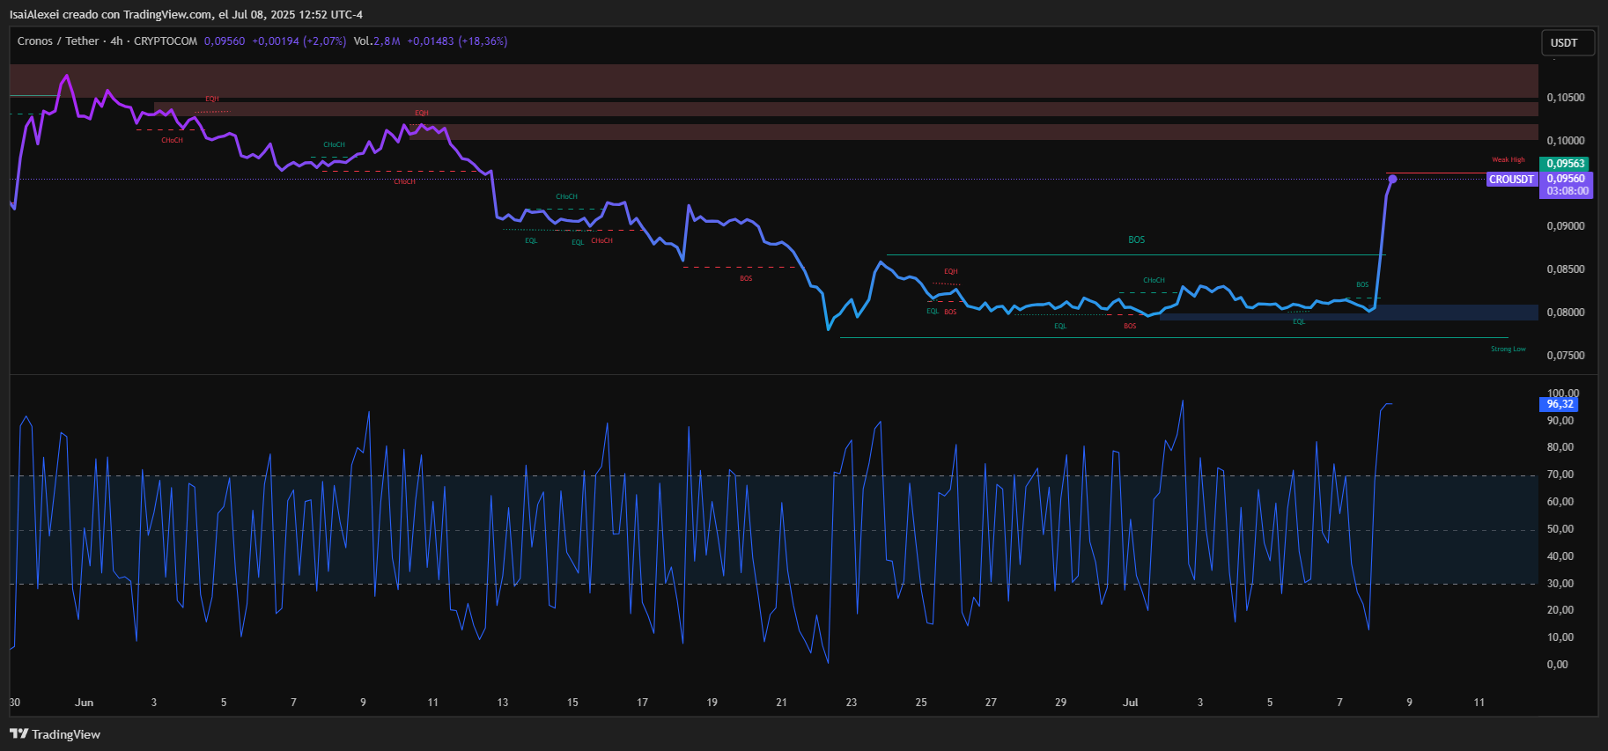Click the Vol. 2,8 M volume readout

pyautogui.click(x=377, y=41)
